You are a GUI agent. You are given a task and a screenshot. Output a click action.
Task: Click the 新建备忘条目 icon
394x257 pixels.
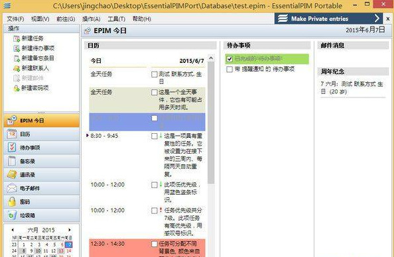tap(17, 58)
